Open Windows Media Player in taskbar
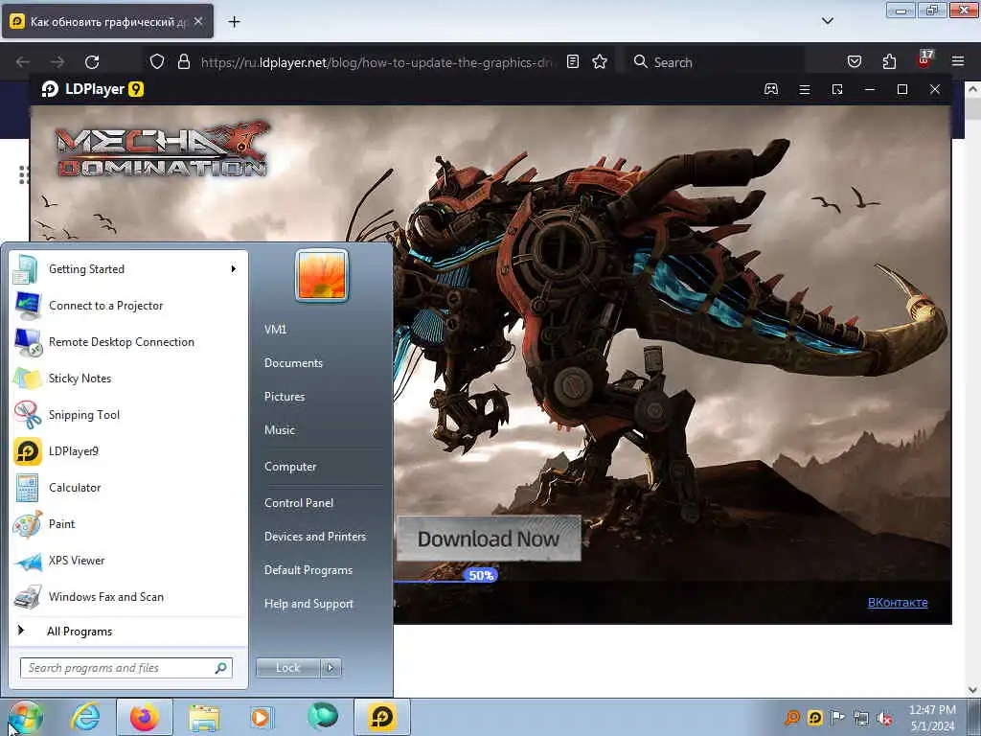 pyautogui.click(x=261, y=717)
